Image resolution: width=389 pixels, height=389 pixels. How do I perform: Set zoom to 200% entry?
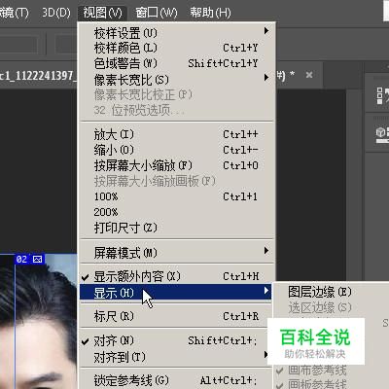point(177,212)
